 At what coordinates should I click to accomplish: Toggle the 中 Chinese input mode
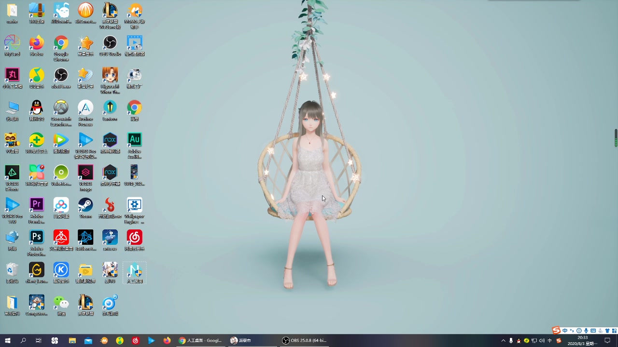[x=565, y=331]
